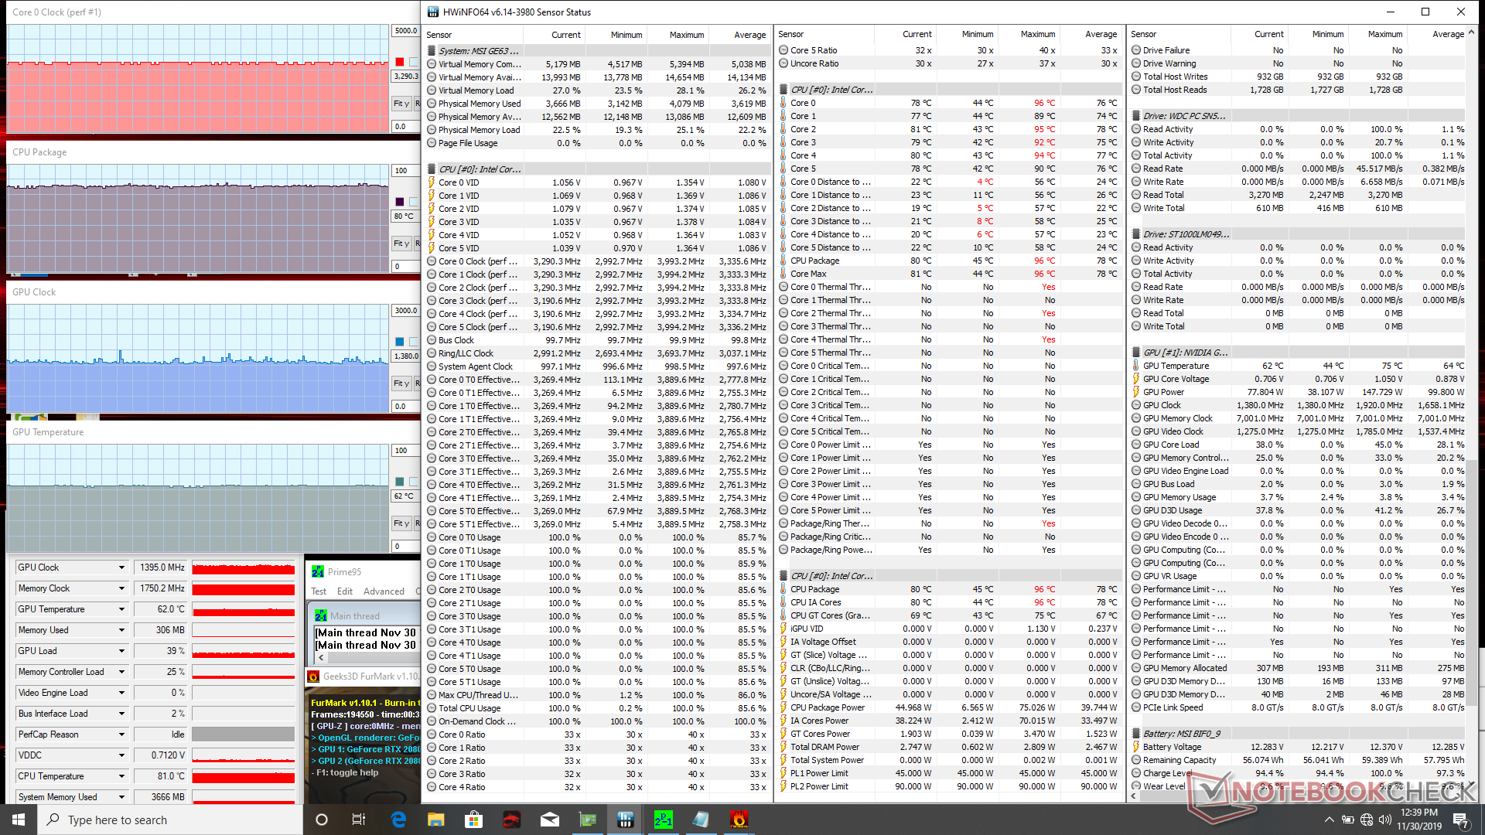1485x835 pixels.
Task: Open the VDDC dropdown in GPU-Z
Action: (121, 755)
